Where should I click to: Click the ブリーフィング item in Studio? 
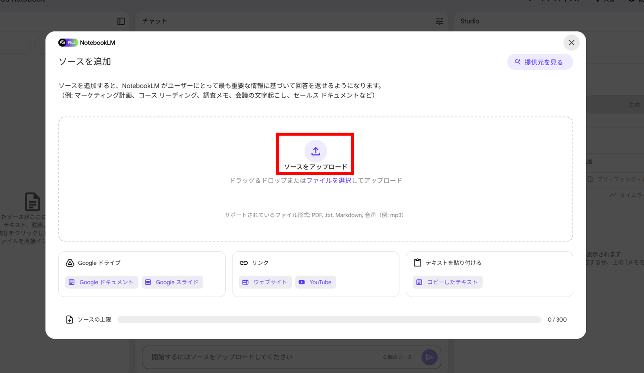click(616, 179)
